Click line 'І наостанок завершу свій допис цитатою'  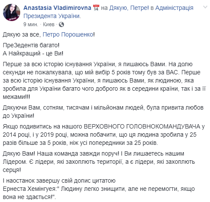59,181
